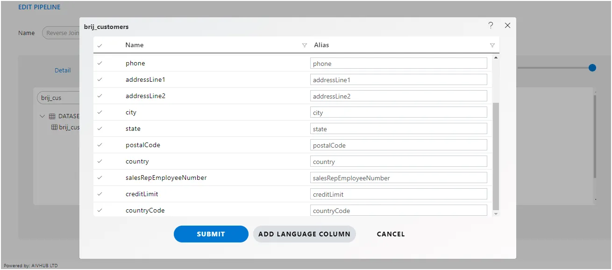Click ADD LANGUAGE COLUMN button

[305, 234]
